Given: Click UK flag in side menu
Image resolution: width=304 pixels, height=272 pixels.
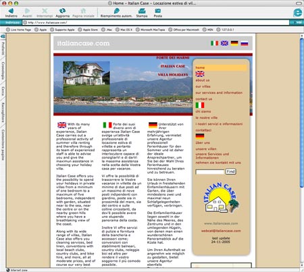Looking at the screenshot, I should [200, 74].
